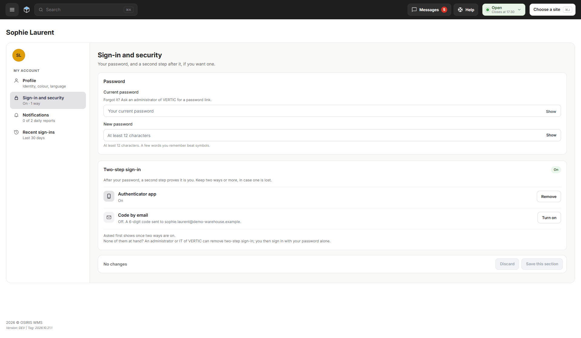
Task: Click Save this section button
Action: (x=542, y=264)
